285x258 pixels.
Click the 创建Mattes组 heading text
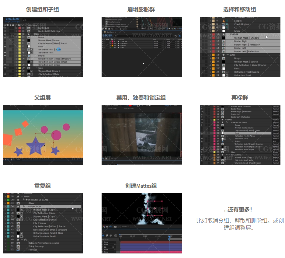[141, 186]
